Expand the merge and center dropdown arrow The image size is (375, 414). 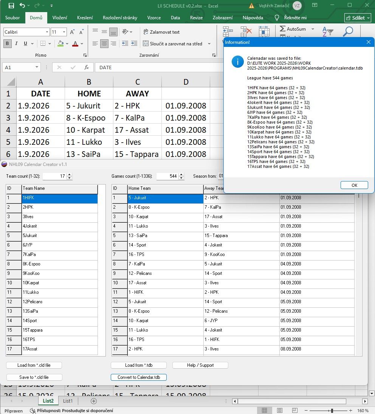[209, 43]
